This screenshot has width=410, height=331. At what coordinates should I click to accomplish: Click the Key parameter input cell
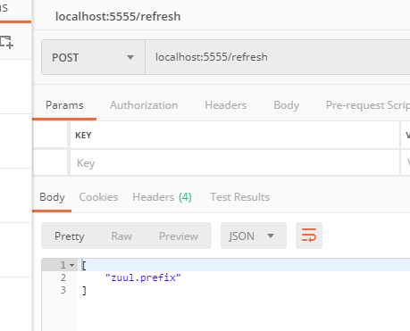tap(235, 163)
